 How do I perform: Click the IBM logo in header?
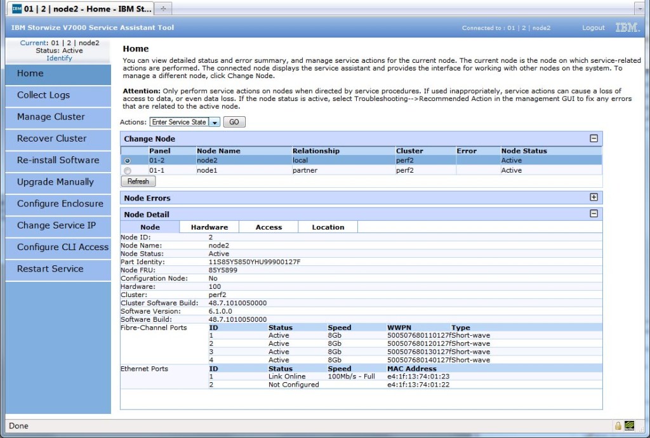tap(627, 27)
